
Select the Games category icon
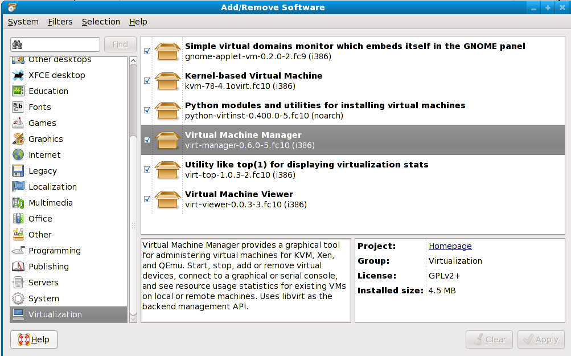[x=18, y=123]
